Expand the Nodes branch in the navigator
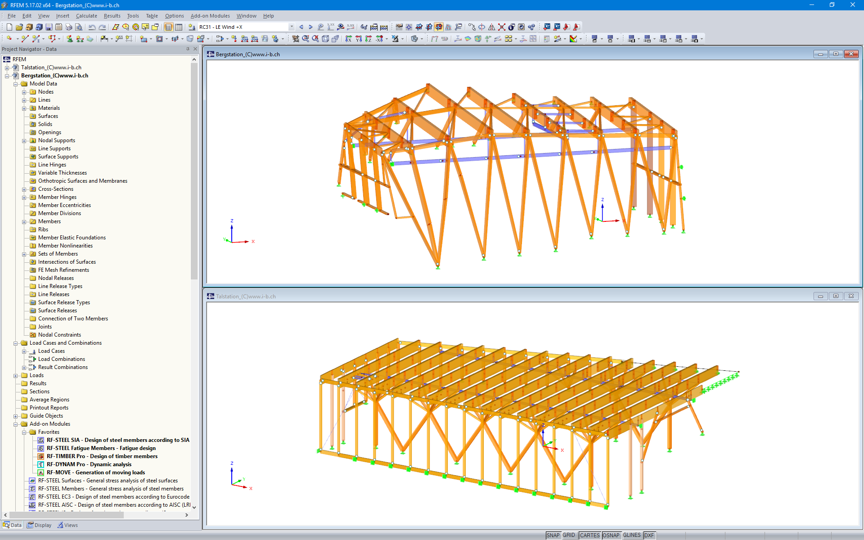 pos(24,92)
